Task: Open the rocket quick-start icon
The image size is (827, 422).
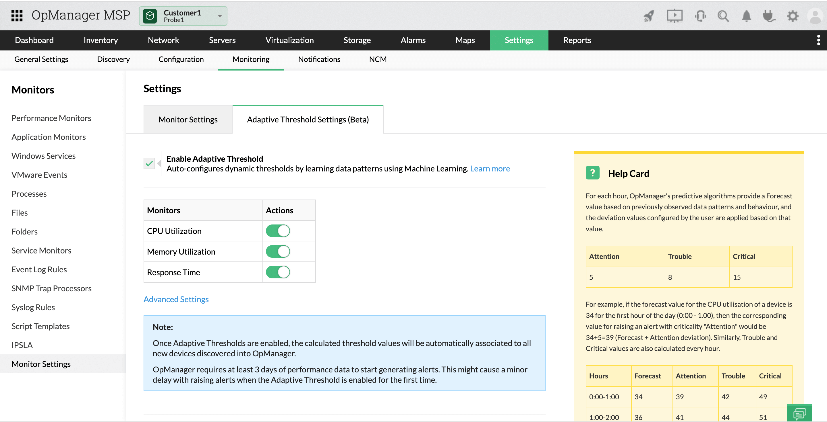Action: pos(649,16)
